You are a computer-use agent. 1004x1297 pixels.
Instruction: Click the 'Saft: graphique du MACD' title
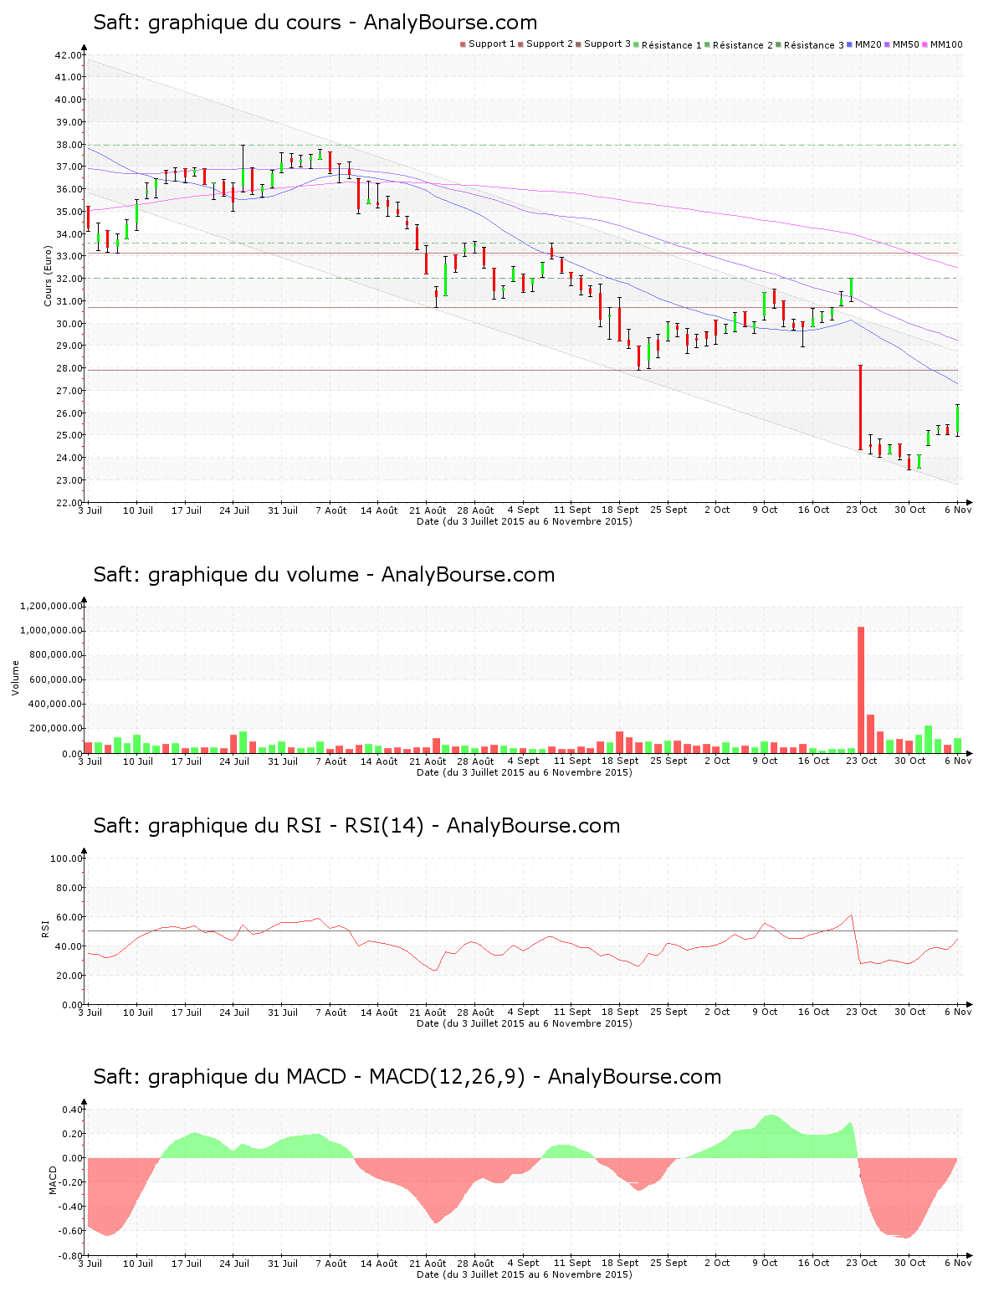[x=407, y=1077]
